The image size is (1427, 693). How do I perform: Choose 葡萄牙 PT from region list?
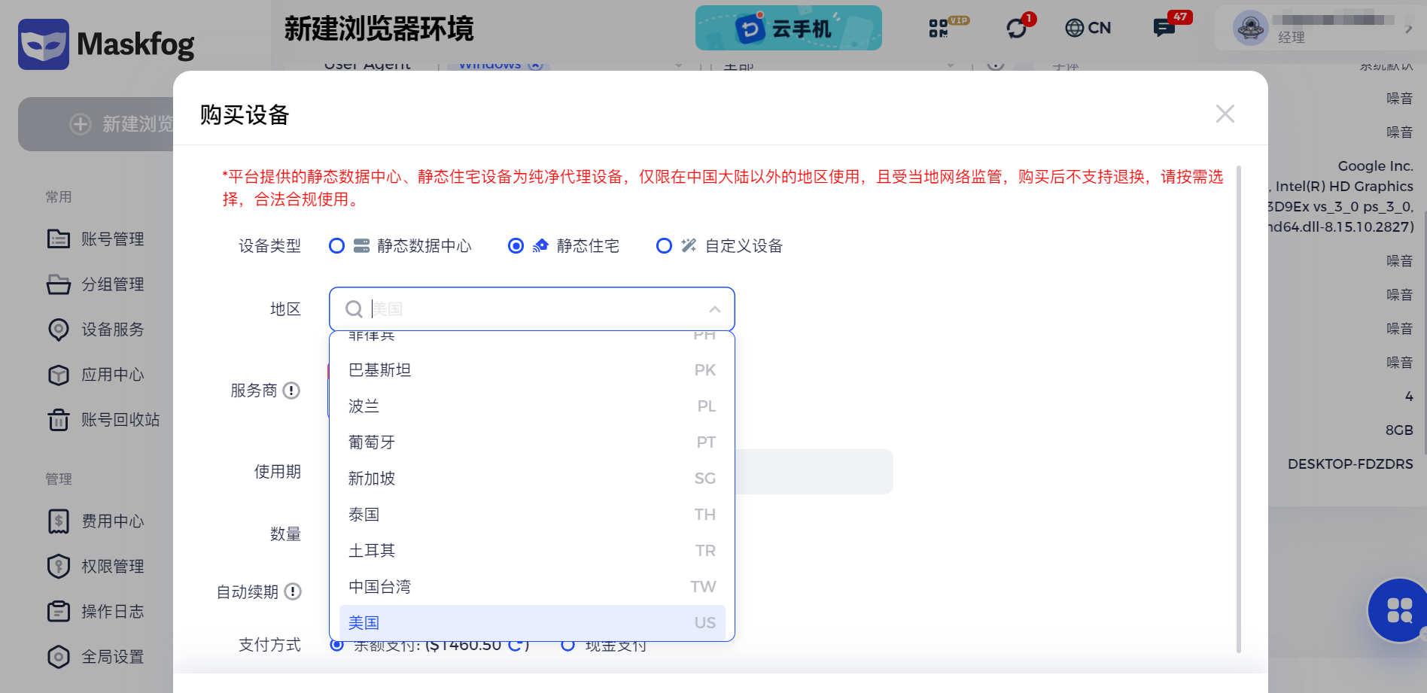(x=532, y=442)
